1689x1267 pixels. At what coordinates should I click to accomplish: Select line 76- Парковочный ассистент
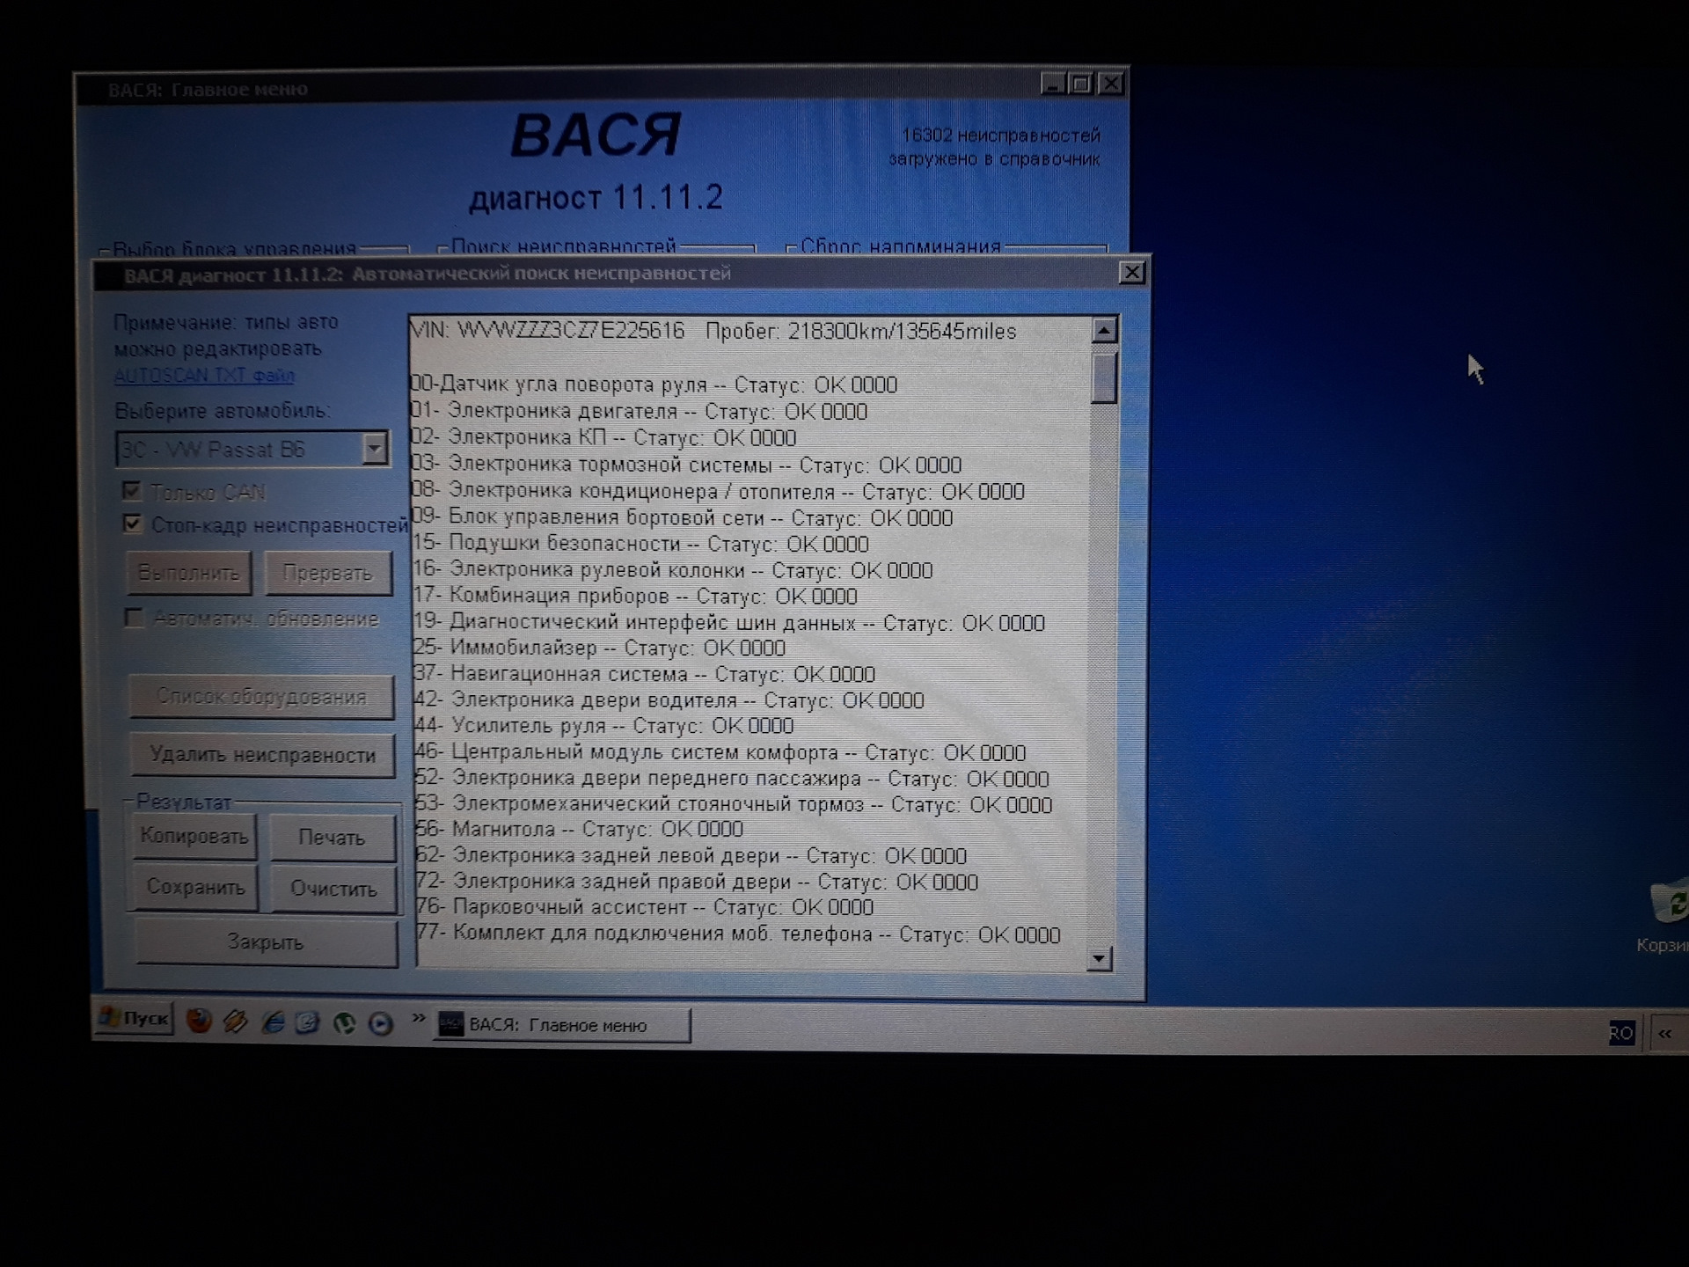coord(645,907)
